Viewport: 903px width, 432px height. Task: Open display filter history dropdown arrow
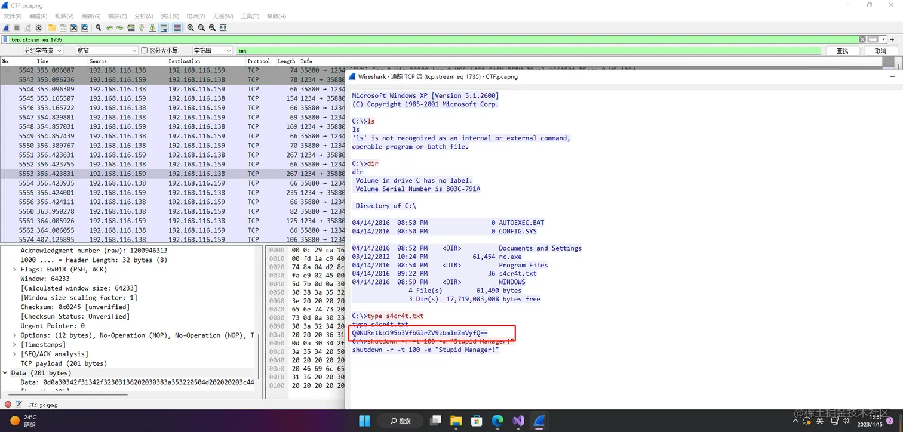(x=883, y=39)
